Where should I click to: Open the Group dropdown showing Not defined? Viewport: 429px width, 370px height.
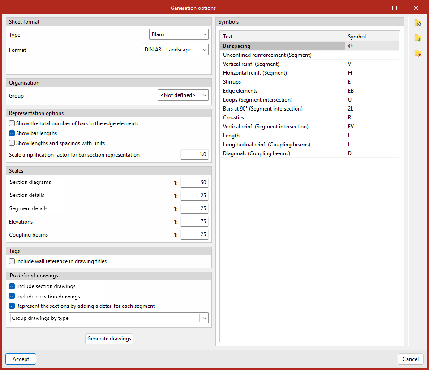pos(183,95)
